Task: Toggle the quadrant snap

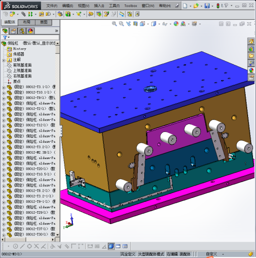Action: coord(30,246)
